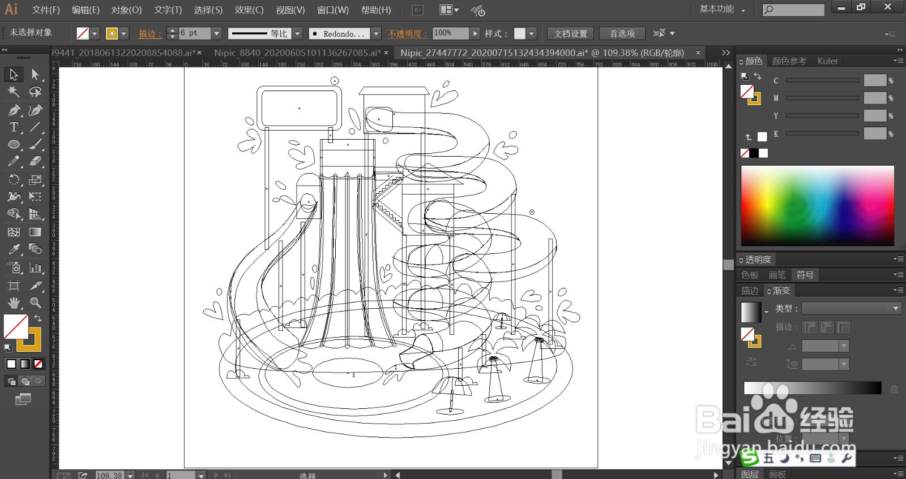This screenshot has height=479, width=906.
Task: Click the C cyan slider
Action: (x=822, y=81)
